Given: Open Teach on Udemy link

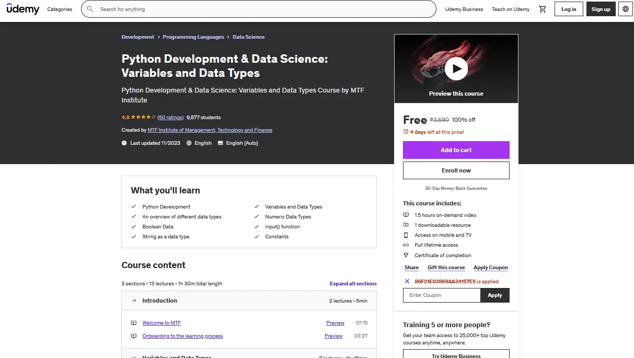Looking at the screenshot, I should coord(511,9).
